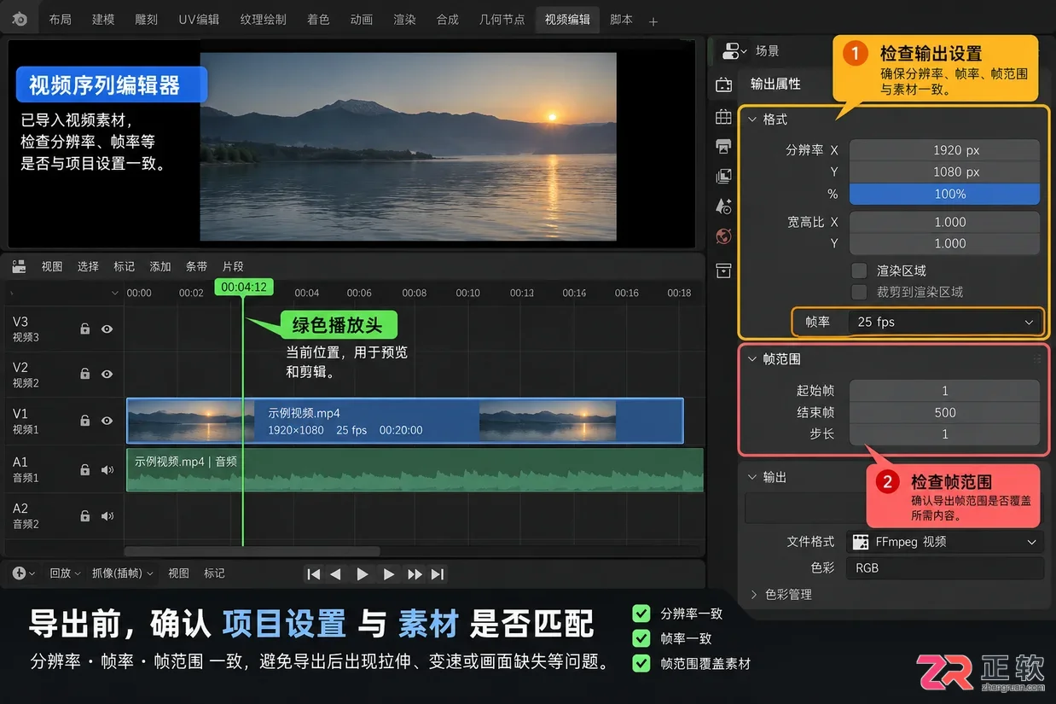
Task: Open the scene properties cone-and-sphere tab icon
Action: click(723, 207)
